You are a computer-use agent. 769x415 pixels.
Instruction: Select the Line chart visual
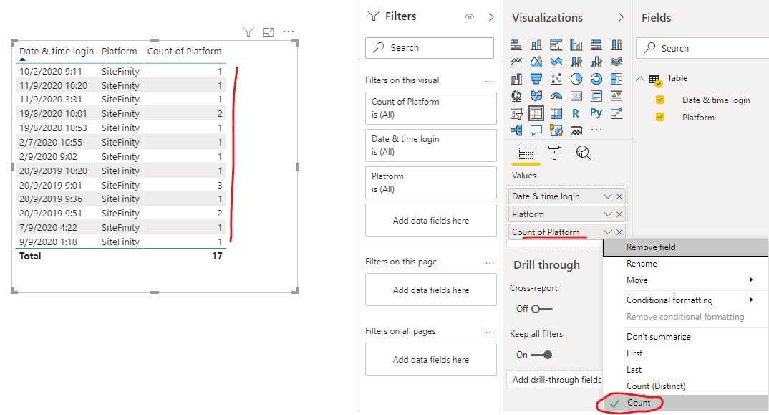click(516, 62)
